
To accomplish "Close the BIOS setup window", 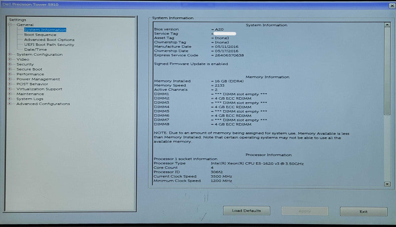I will tap(392, 5).
